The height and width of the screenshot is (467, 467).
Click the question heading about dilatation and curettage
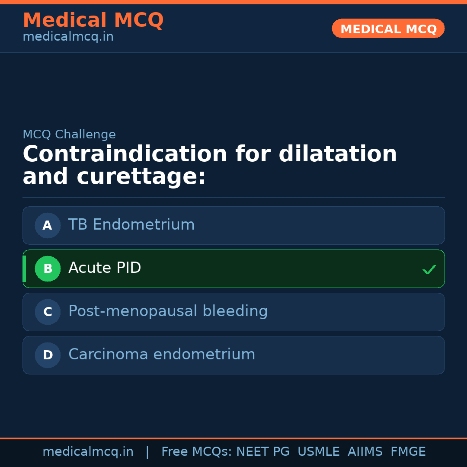point(210,166)
